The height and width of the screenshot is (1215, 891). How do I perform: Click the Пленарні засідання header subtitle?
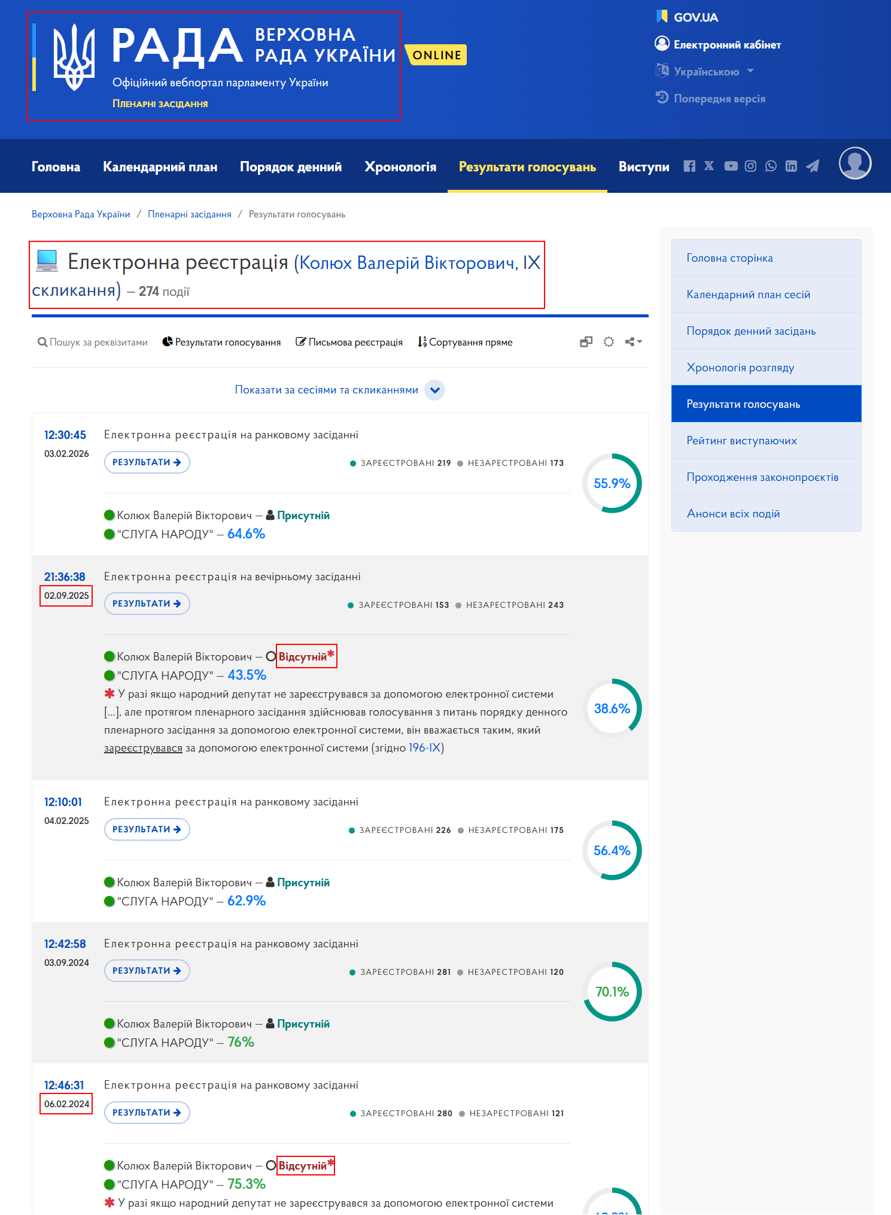point(160,104)
